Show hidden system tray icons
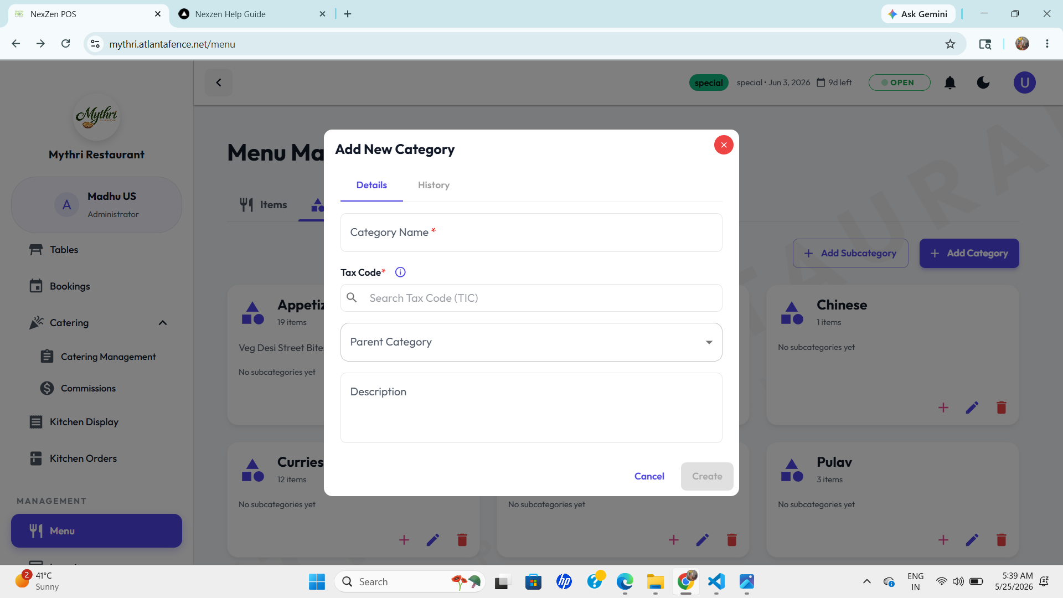 (866, 581)
